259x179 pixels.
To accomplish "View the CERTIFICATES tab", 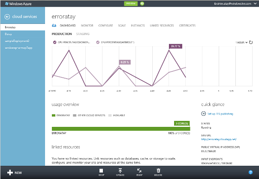I will [187, 26].
